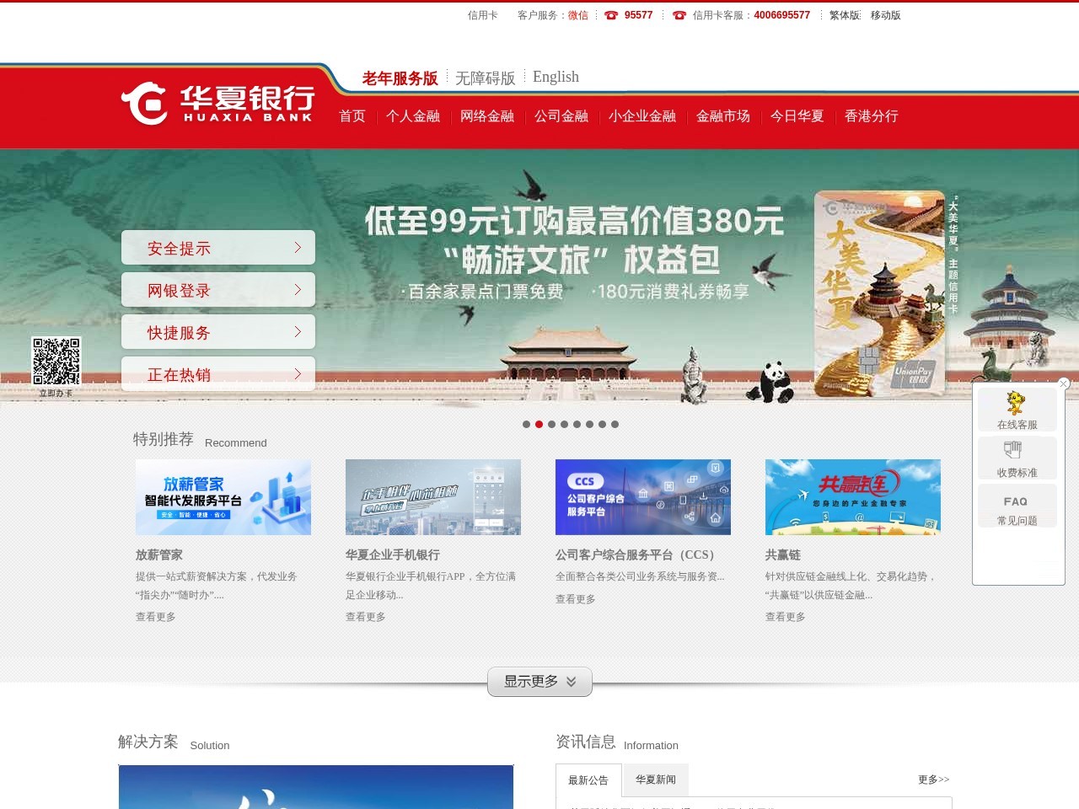Expand the 安全提示 menu arrow
This screenshot has height=809, width=1079.
pos(298,248)
